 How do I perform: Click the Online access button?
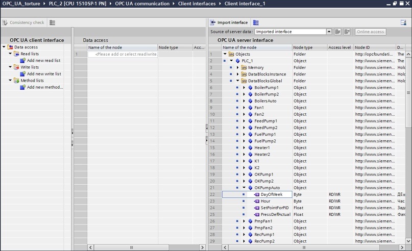coord(371,32)
